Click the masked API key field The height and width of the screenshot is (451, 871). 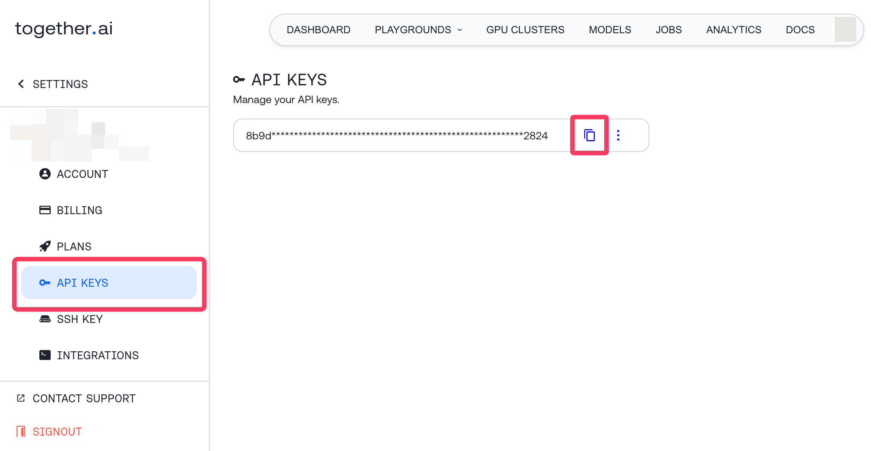[397, 136]
